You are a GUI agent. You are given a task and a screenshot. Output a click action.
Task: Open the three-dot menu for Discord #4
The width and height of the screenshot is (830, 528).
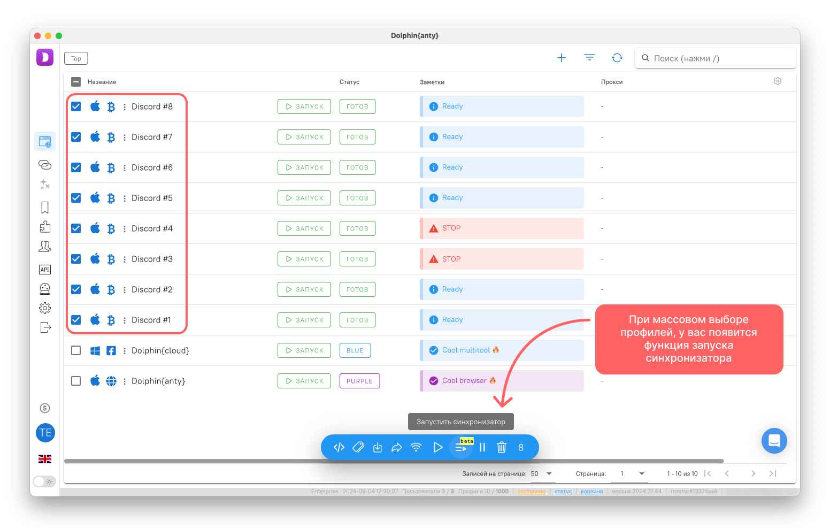125,229
